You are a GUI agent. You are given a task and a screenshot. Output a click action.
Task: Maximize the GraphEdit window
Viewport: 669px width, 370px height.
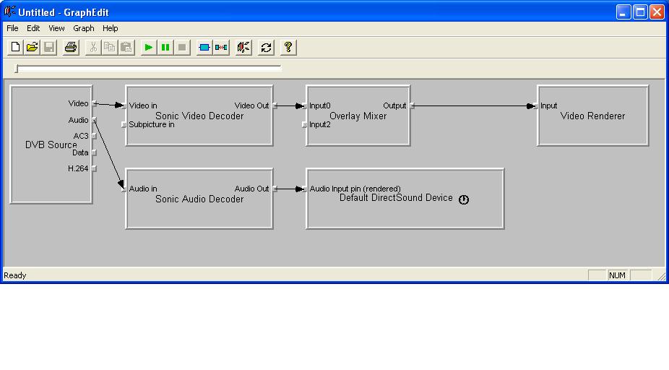[640, 12]
